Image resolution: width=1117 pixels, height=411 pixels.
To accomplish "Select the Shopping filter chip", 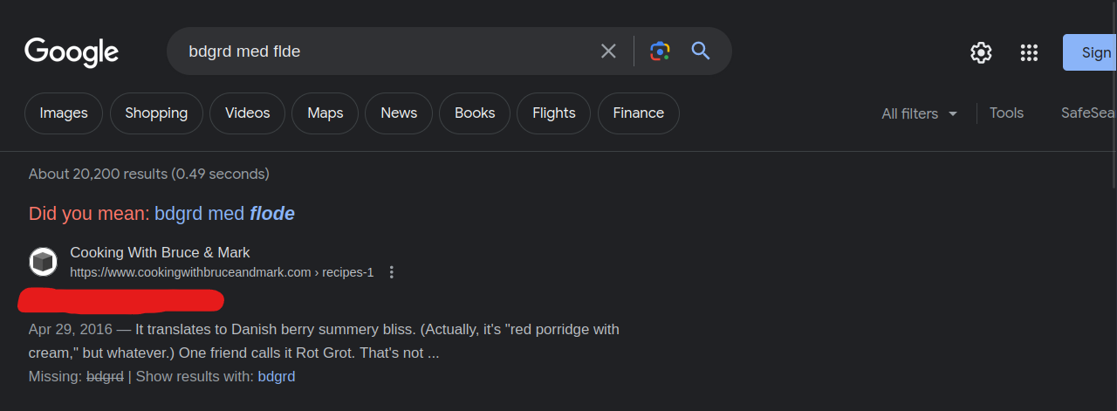I will pyautogui.click(x=156, y=113).
